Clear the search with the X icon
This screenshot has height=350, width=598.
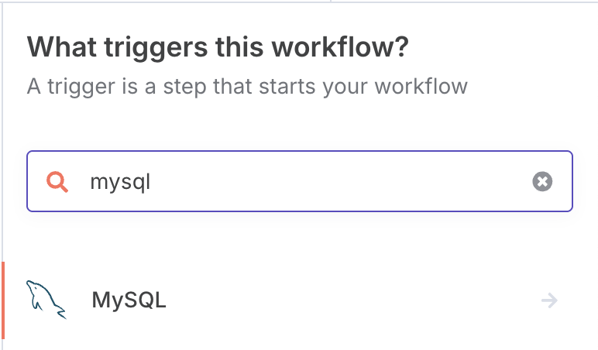542,181
